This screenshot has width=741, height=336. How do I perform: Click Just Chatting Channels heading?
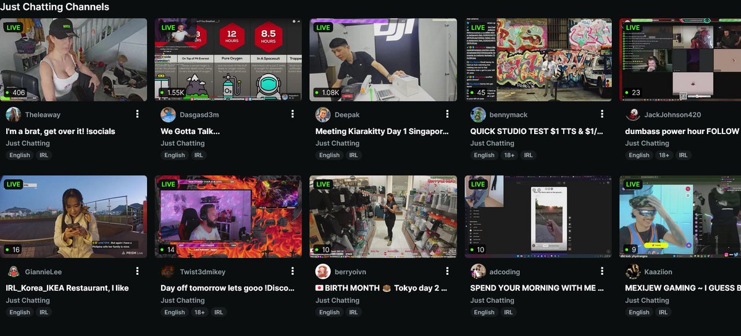coord(55,7)
